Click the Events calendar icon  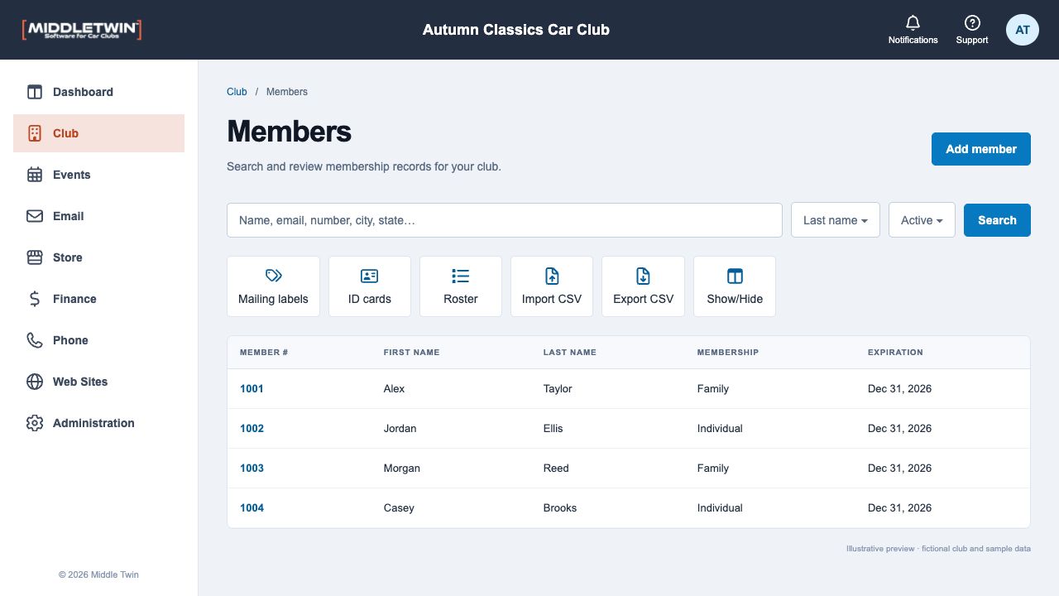pyautogui.click(x=35, y=175)
